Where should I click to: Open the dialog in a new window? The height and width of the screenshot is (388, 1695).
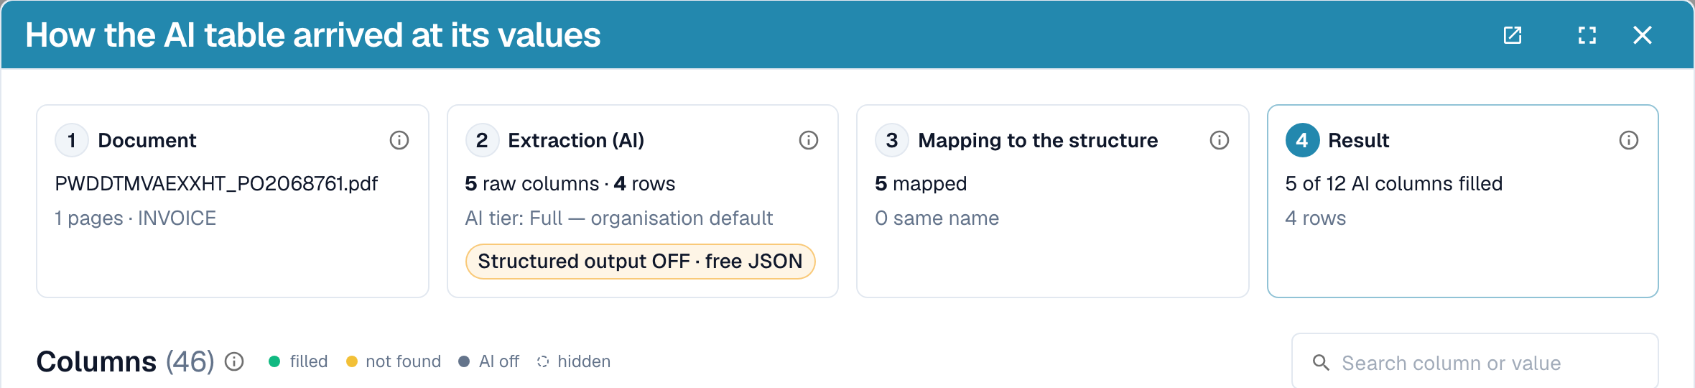1513,35
